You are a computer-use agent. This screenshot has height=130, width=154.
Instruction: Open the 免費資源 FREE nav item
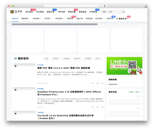click(70, 18)
